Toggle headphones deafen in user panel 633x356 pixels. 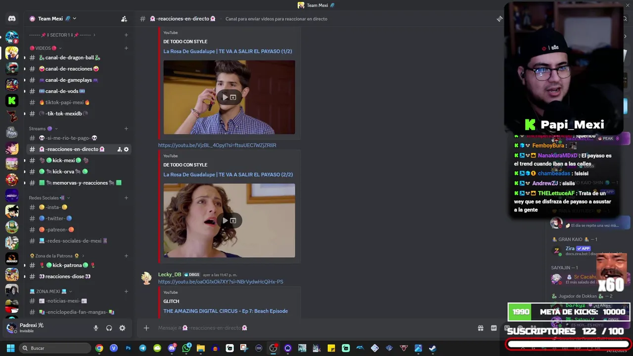coord(109,328)
